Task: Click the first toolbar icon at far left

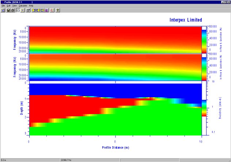Action: [3, 10]
